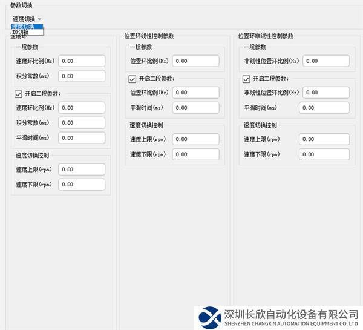Screen dimensions: 363x330
Task: Toggle 开启二段参数 checkbox in position linear section
Action: 132,78
